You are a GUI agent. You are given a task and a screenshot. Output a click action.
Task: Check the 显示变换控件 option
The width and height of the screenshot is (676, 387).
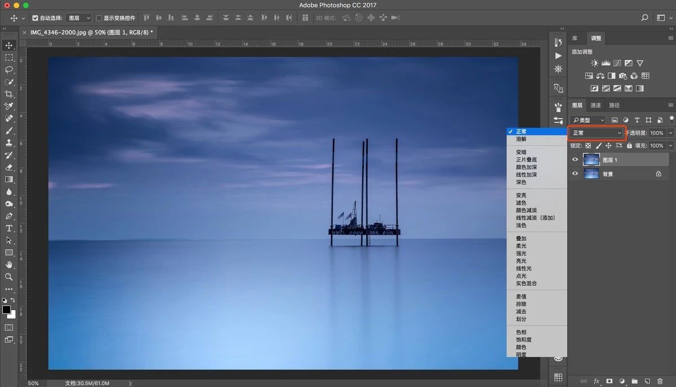[x=99, y=18]
